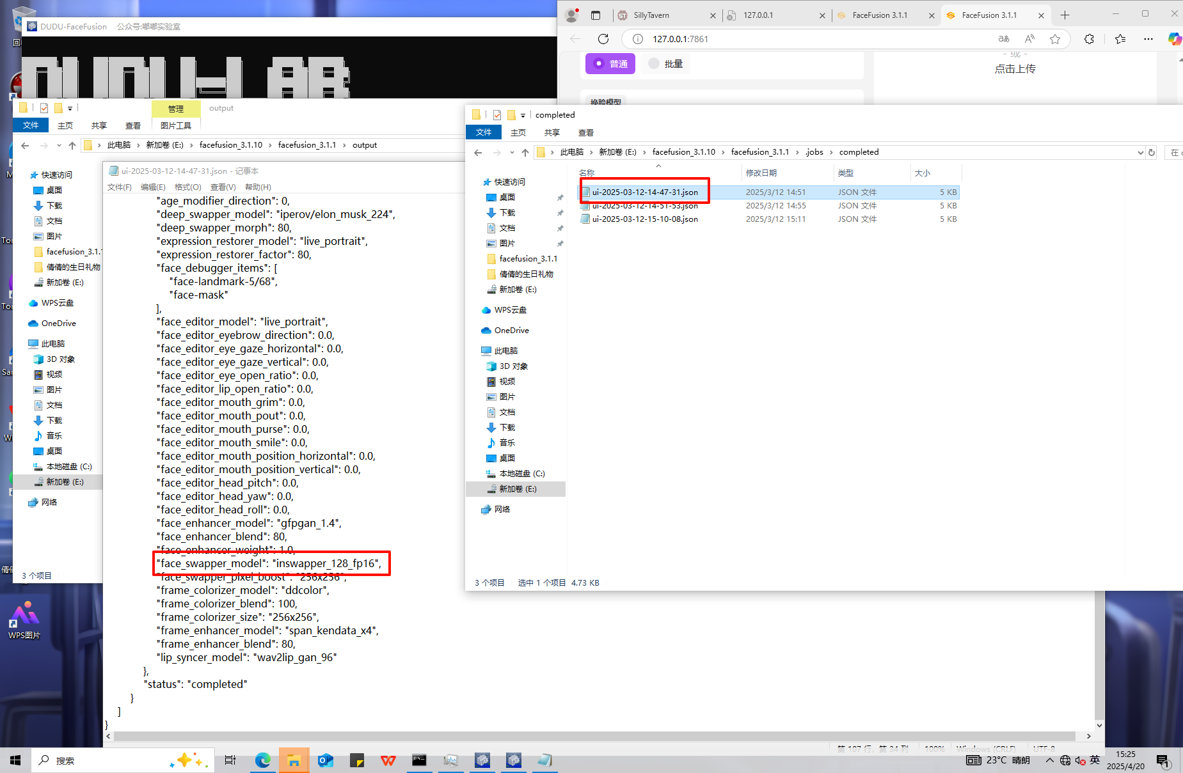1183x773 pixels.
Task: Open quick access toolbar dropdown in output window
Action: click(70, 108)
